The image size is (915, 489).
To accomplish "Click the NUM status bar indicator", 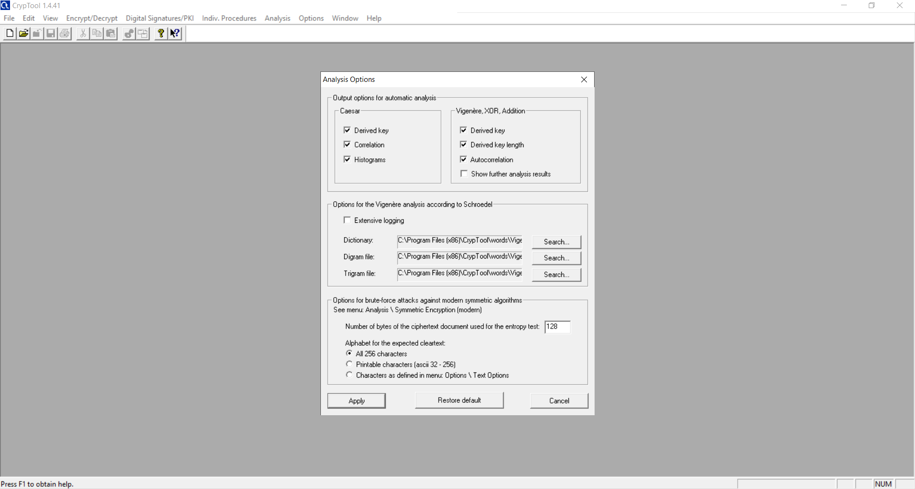I will pyautogui.click(x=883, y=484).
